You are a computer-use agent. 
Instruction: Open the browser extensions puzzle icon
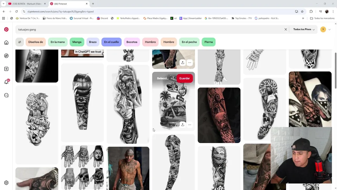click(311, 11)
